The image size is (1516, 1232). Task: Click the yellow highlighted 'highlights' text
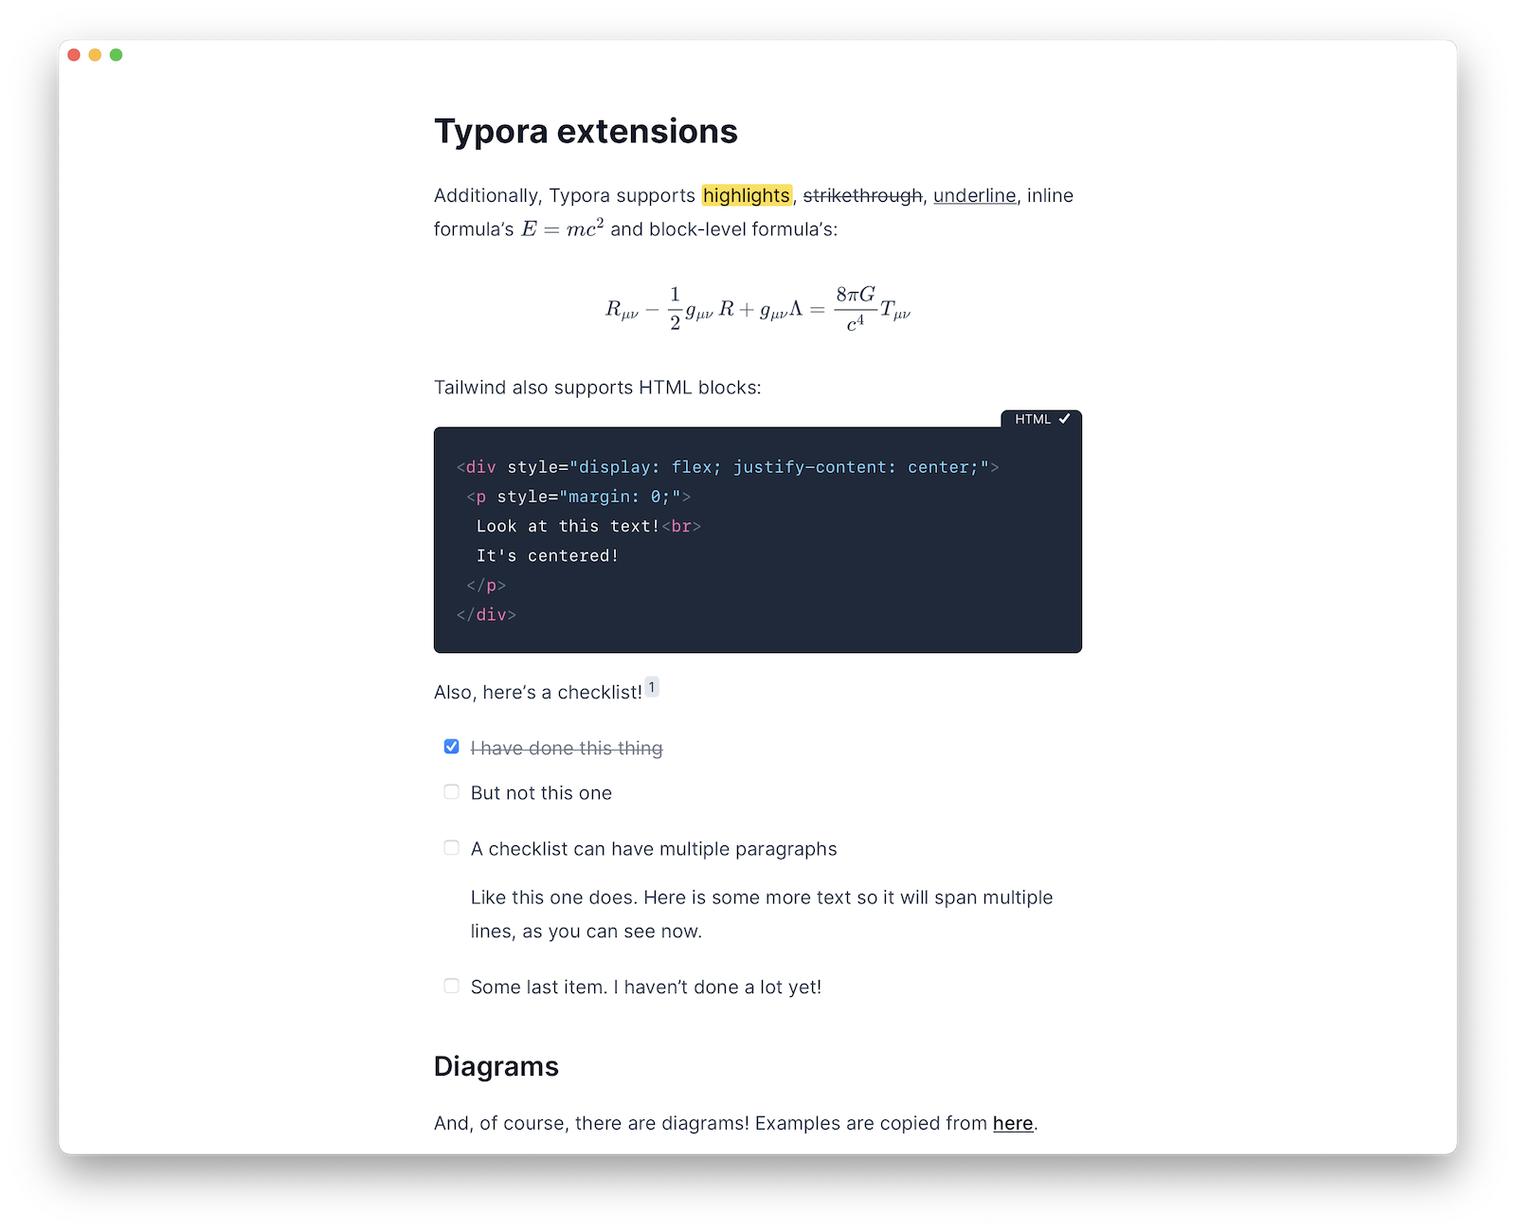(x=747, y=195)
